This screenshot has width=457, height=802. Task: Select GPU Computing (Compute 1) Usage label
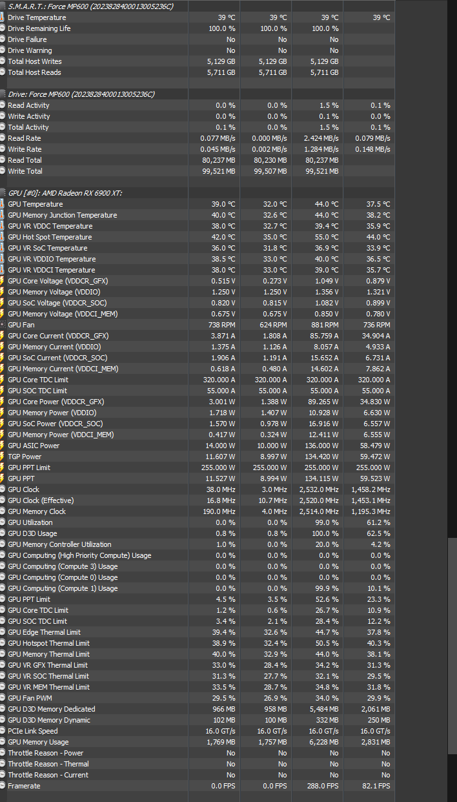(x=63, y=588)
